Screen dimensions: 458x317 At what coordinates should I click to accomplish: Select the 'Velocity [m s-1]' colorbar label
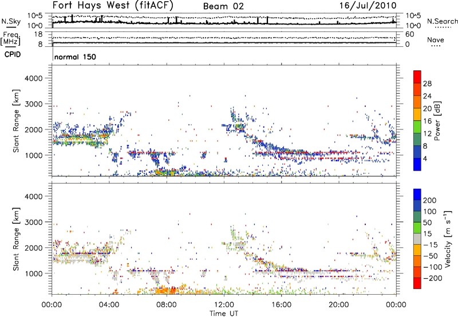click(448, 239)
